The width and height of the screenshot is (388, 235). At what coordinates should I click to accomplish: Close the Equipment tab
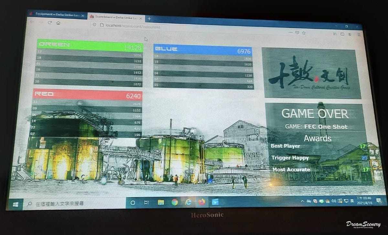[83, 15]
